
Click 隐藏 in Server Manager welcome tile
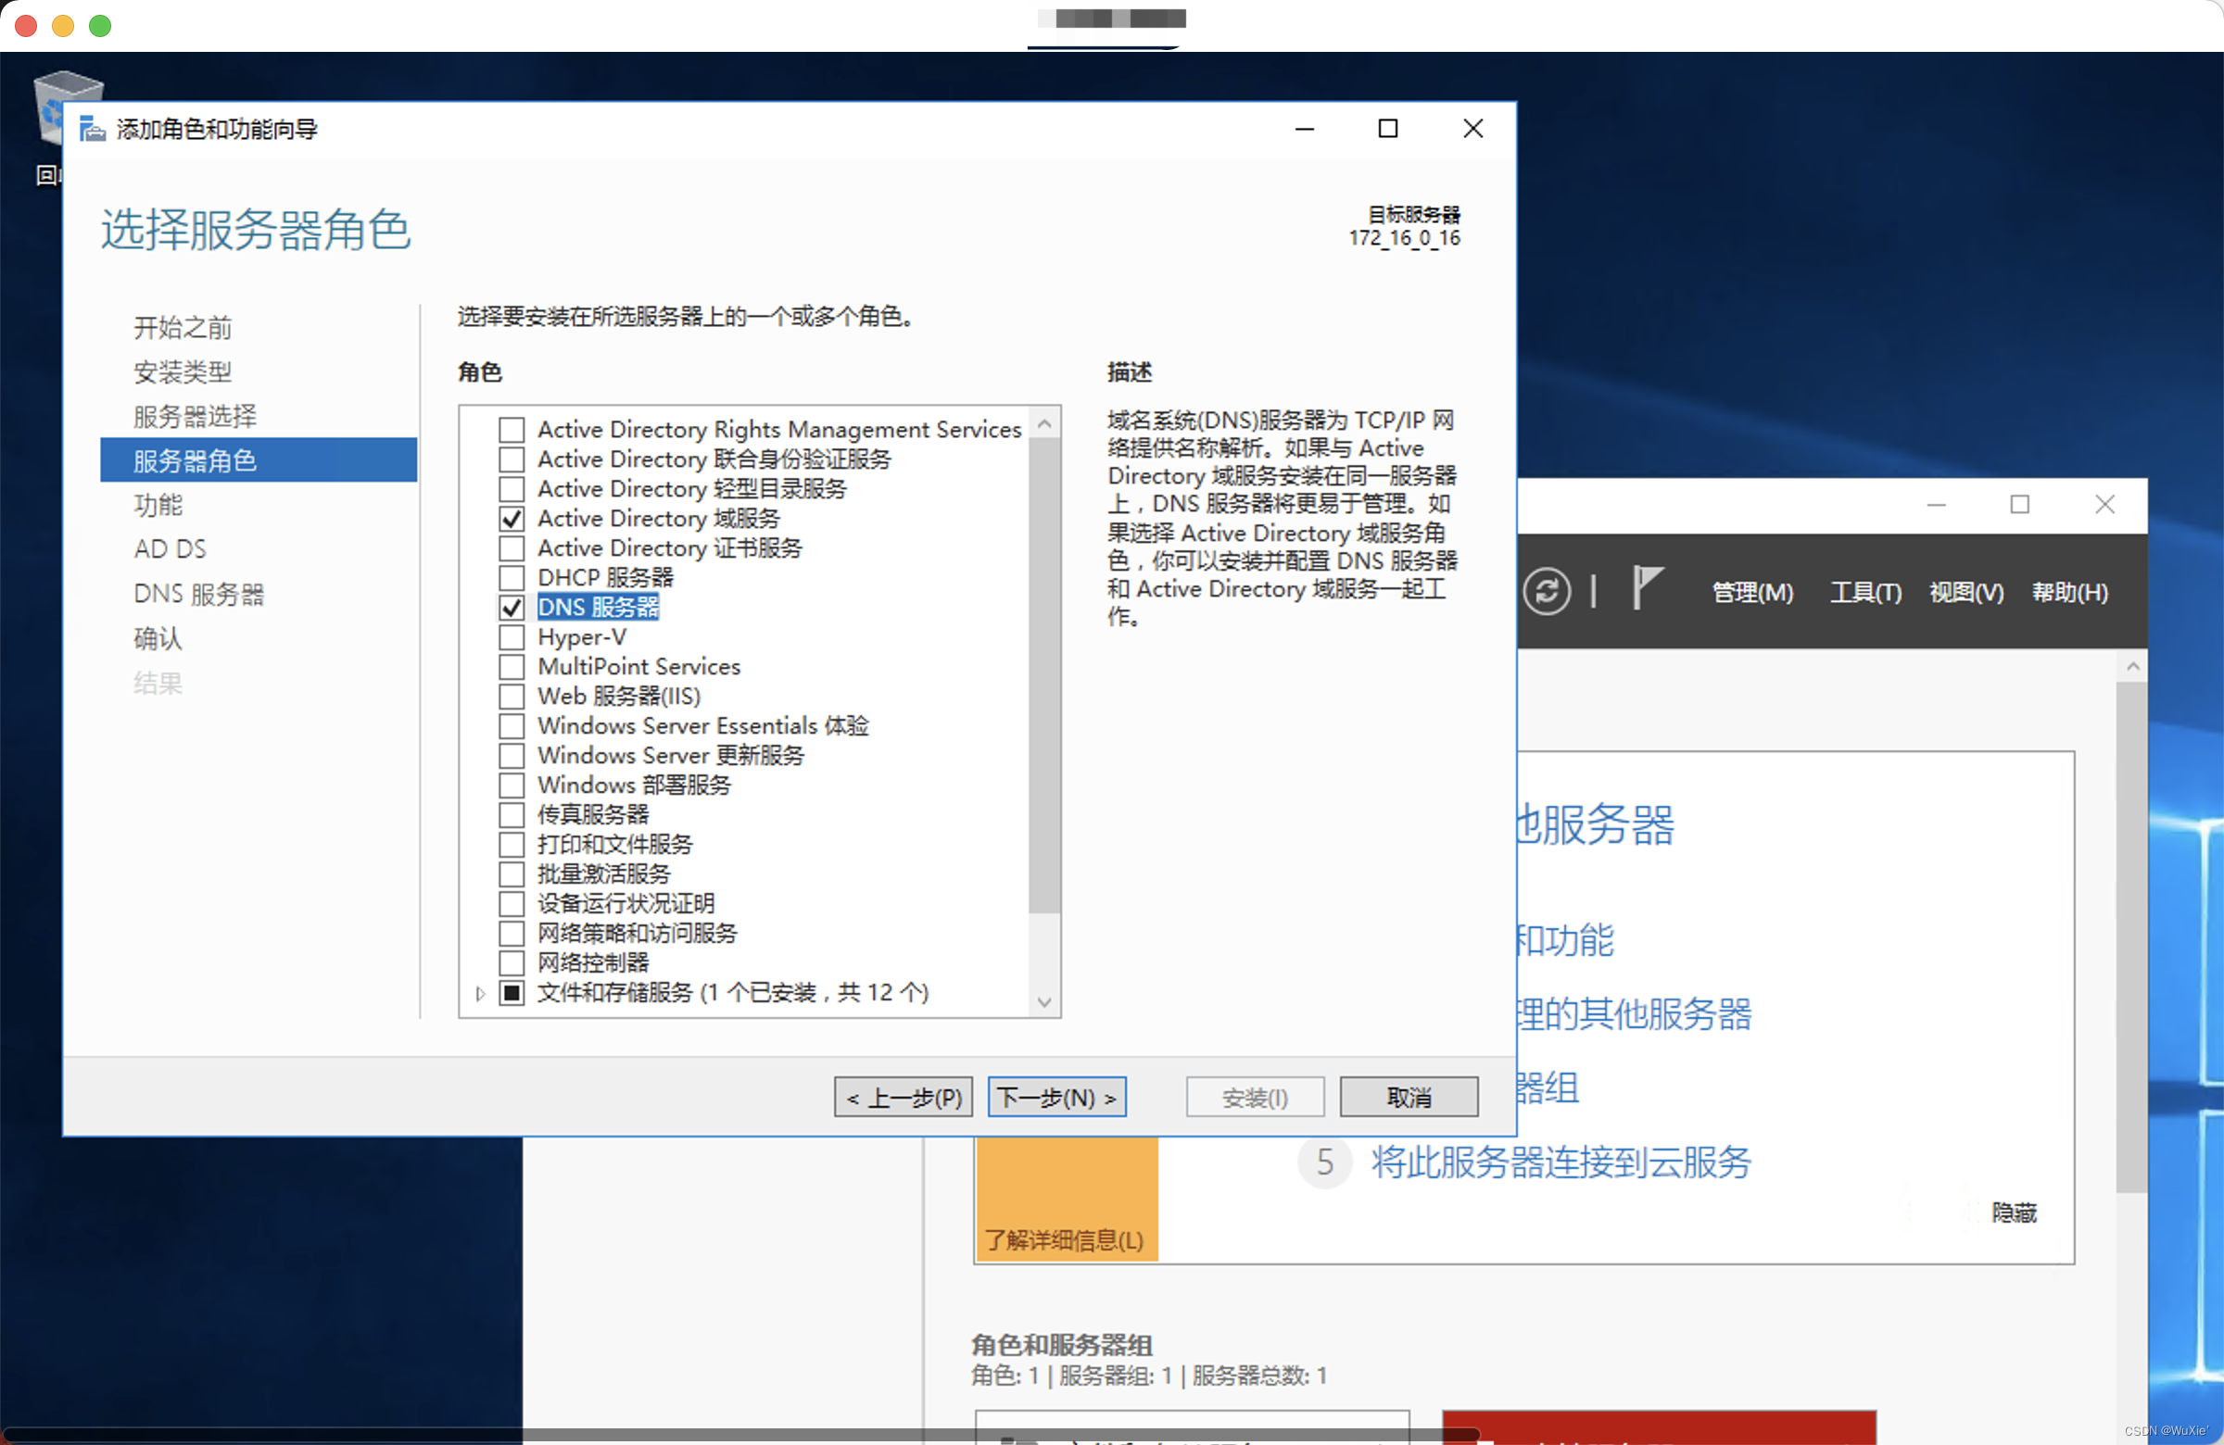(2014, 1213)
